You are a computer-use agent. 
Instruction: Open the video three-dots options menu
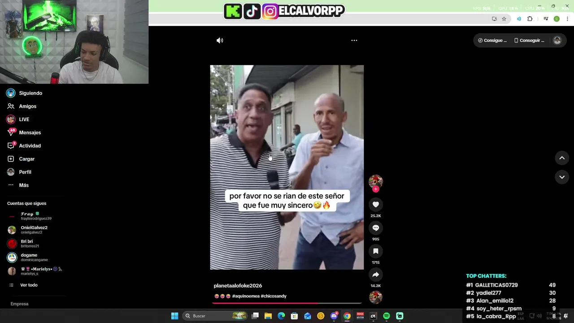coord(354,40)
